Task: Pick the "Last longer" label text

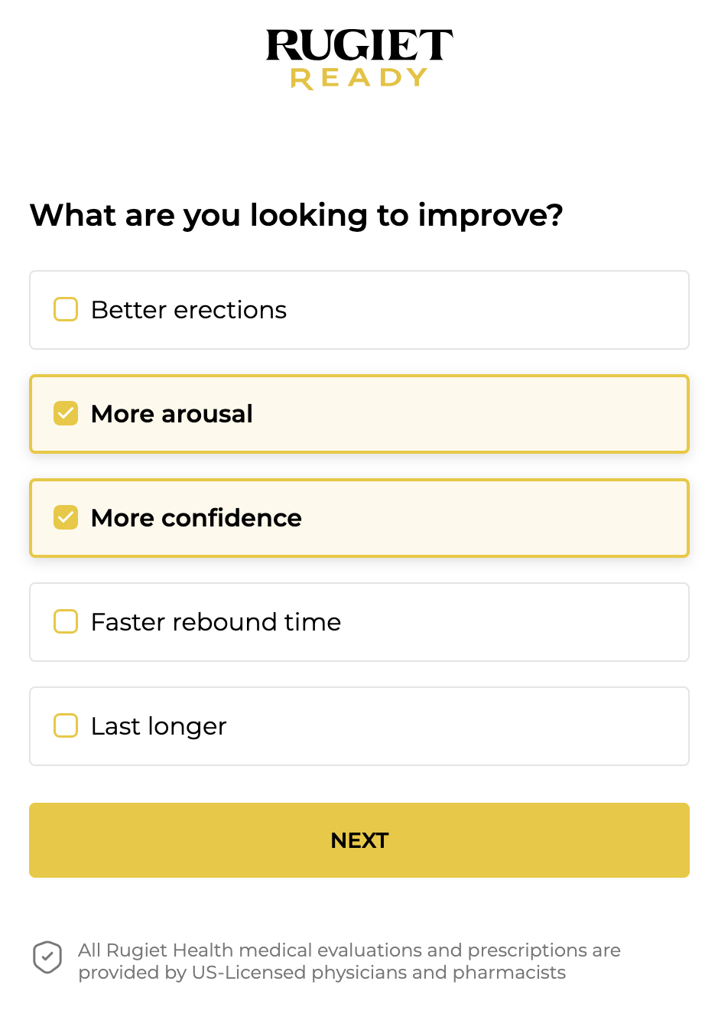Action: tap(159, 726)
